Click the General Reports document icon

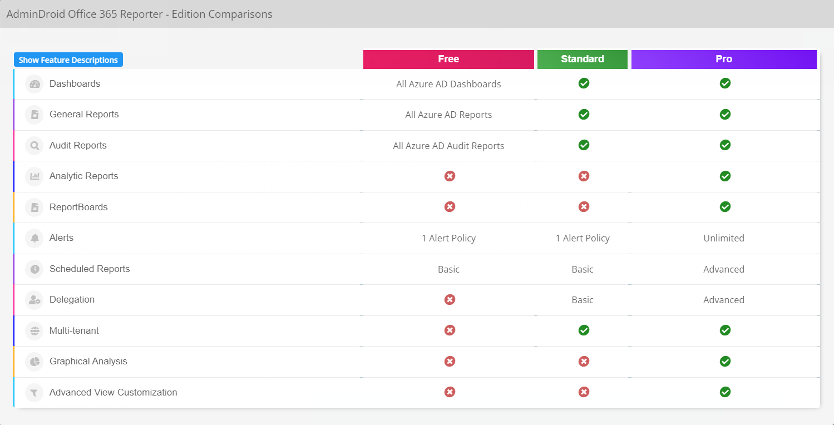[34, 115]
